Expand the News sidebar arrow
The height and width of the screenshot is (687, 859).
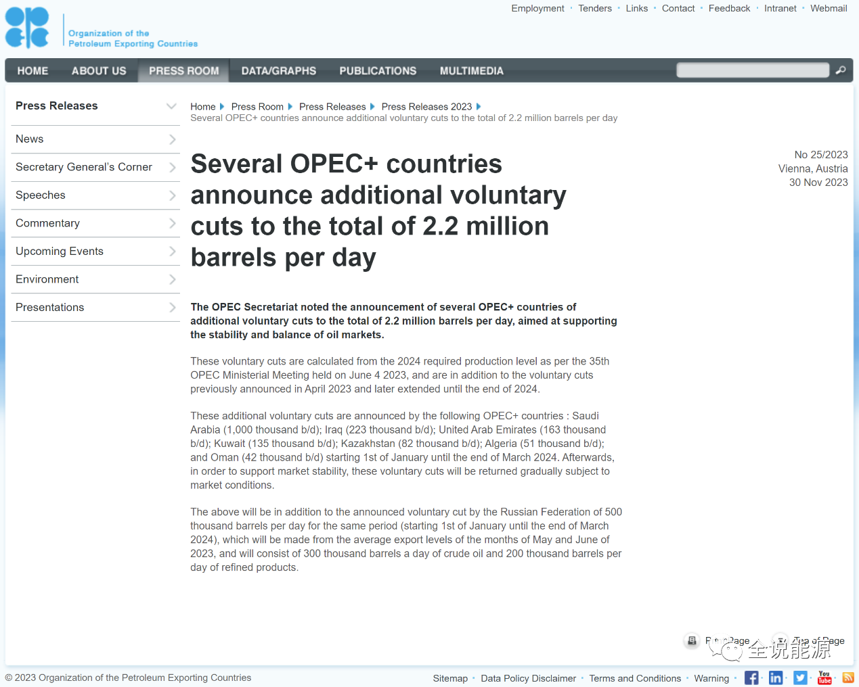pos(172,139)
